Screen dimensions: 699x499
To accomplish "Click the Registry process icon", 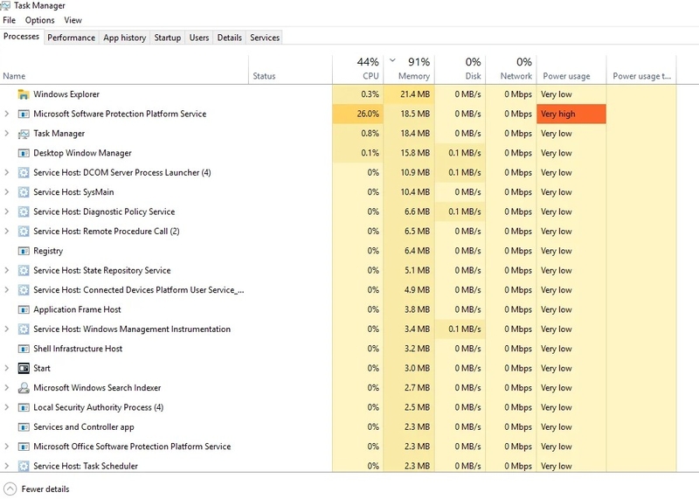I will [24, 251].
